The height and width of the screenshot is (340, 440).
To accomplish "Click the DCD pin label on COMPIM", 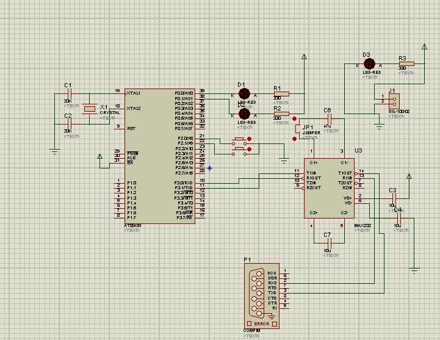I will [272, 273].
